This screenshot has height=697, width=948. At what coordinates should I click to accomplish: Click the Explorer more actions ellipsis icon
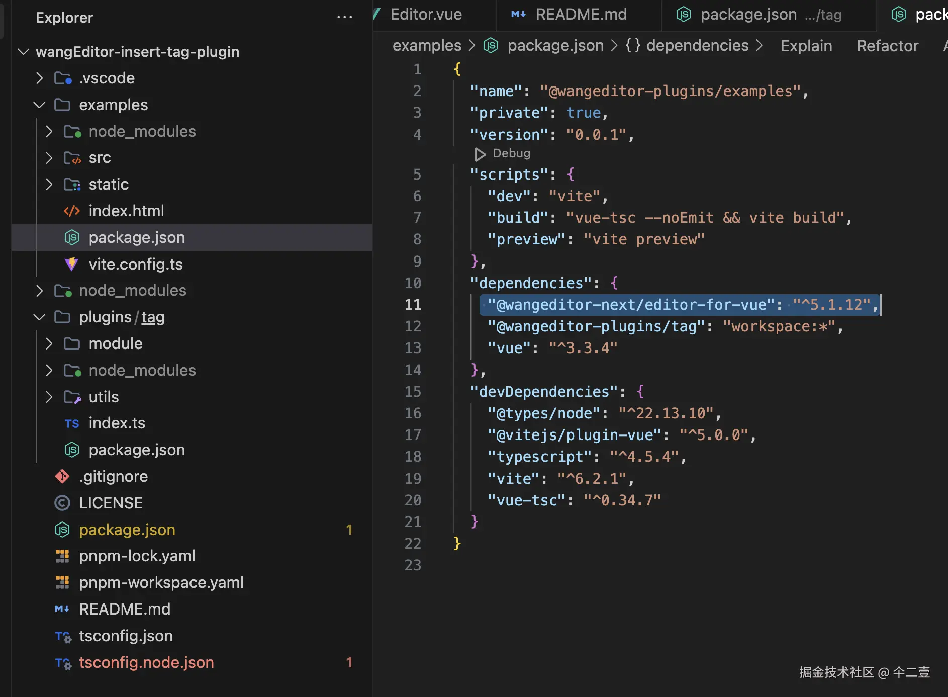(x=344, y=18)
